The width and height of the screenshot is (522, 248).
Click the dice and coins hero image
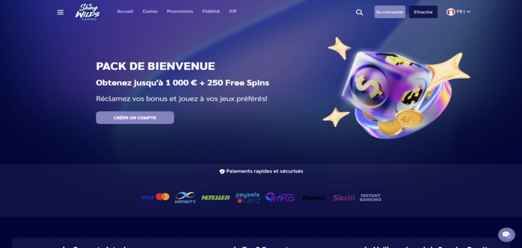coord(396,88)
